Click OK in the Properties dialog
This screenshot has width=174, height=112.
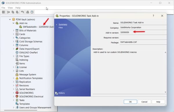click(130, 102)
